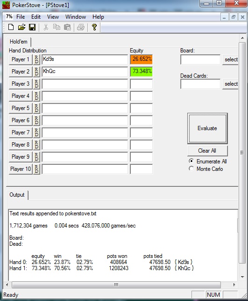Click the green 73.348% equity box
248x301 pixels.
(x=142, y=72)
